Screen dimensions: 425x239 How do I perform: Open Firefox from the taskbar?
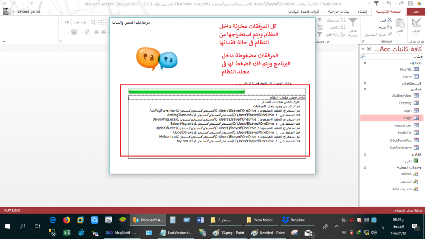(x=66, y=220)
